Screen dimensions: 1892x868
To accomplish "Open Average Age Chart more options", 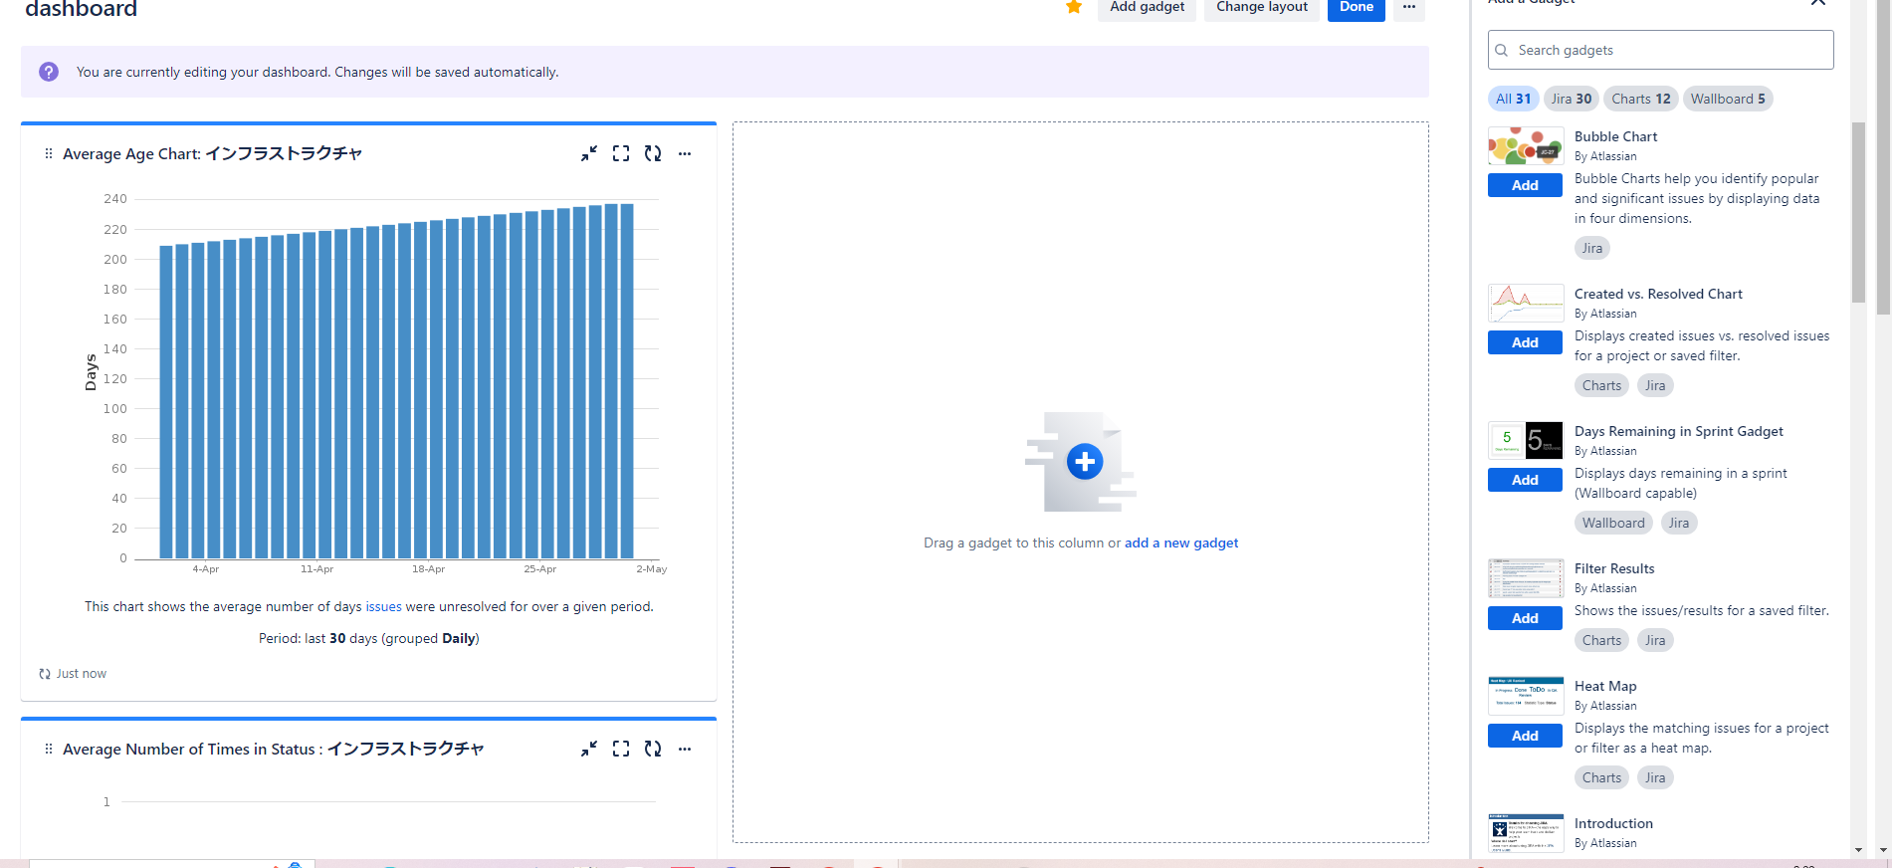I will pyautogui.click(x=685, y=153).
